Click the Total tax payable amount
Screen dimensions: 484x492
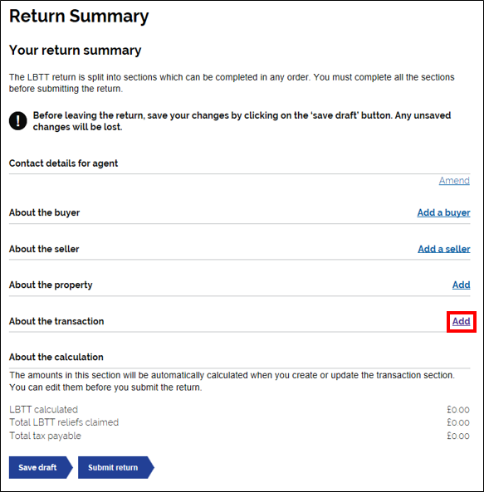458,436
